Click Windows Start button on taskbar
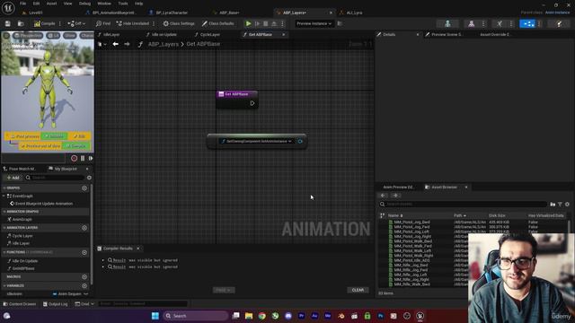This screenshot has width=575, height=323. click(x=155, y=316)
